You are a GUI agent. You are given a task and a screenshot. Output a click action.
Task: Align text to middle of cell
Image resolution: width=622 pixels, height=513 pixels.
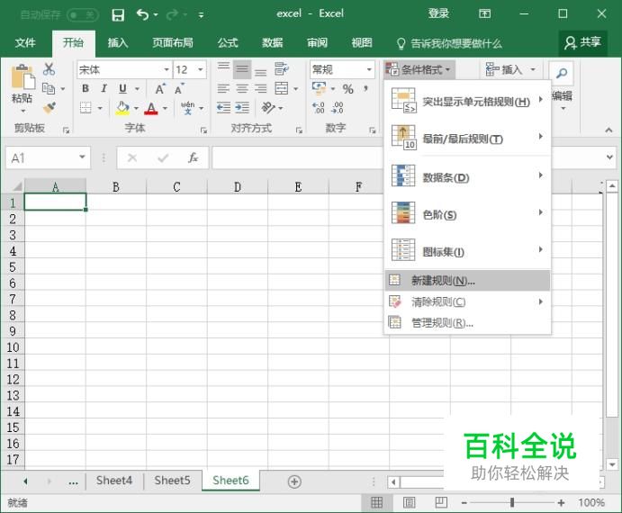click(242, 70)
